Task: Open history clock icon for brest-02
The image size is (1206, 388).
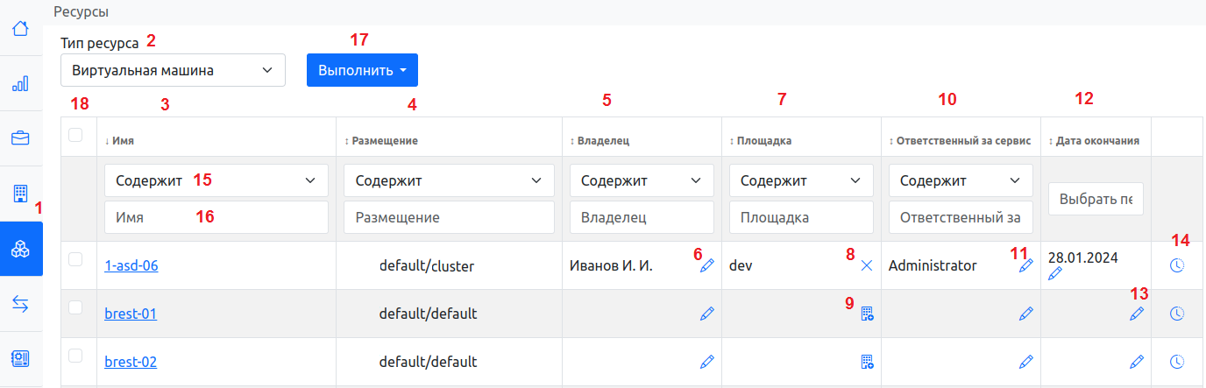Action: 1177,362
